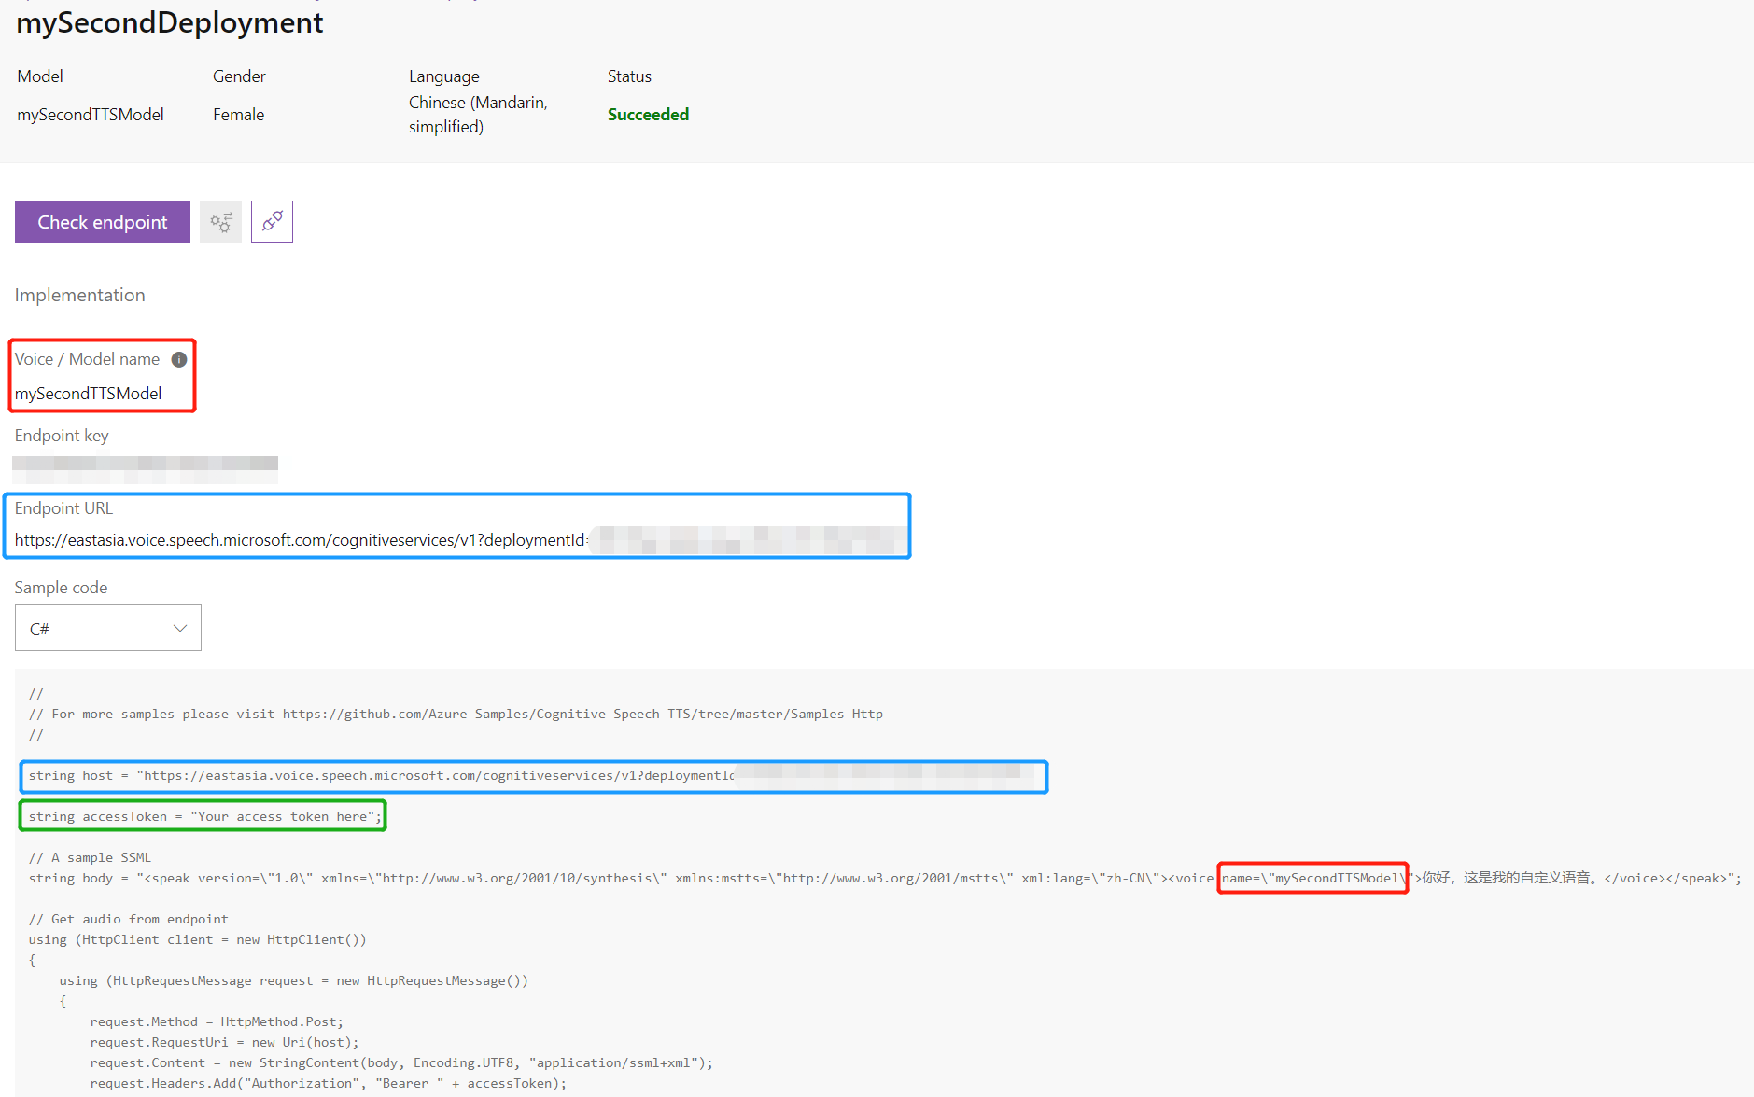The height and width of the screenshot is (1097, 1754).
Task: Click the mySecondDeployment page title
Action: (170, 22)
